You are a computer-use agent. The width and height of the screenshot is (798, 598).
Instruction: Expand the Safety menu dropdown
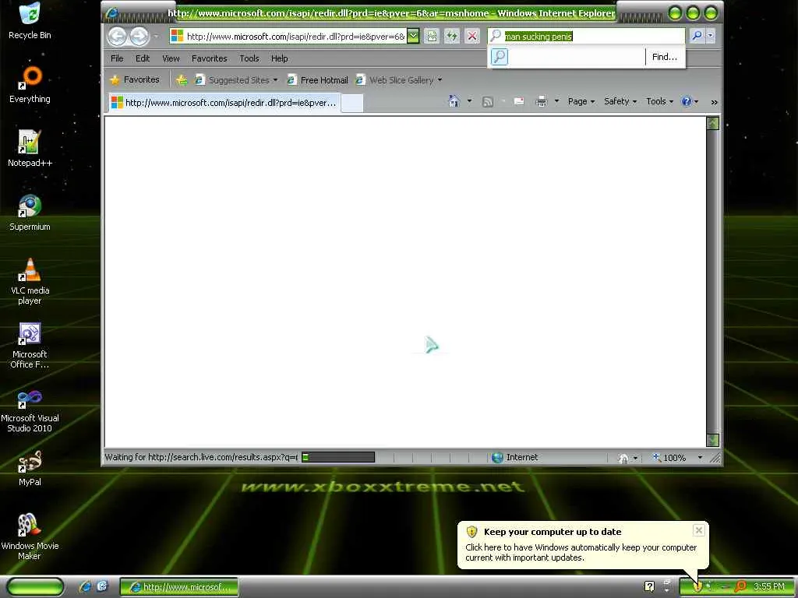pyautogui.click(x=620, y=101)
